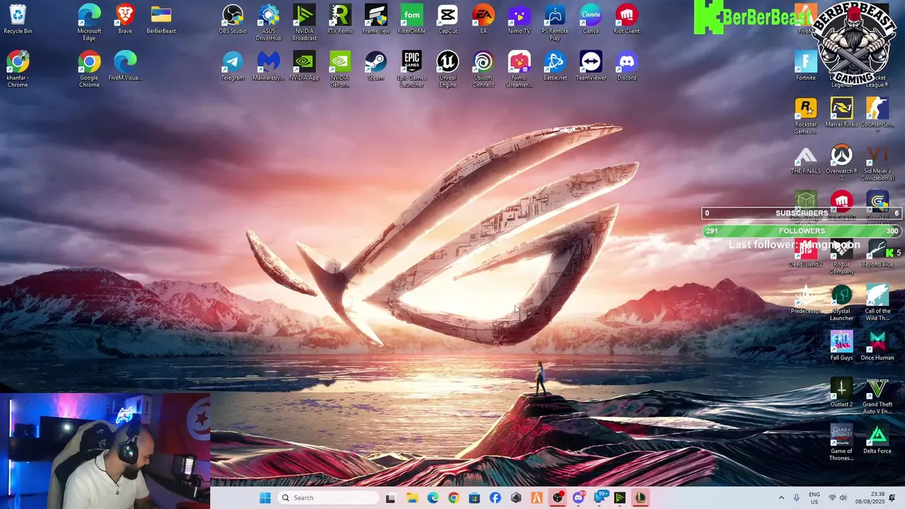Open volume control in system tray
The image size is (905, 509).
[843, 498]
